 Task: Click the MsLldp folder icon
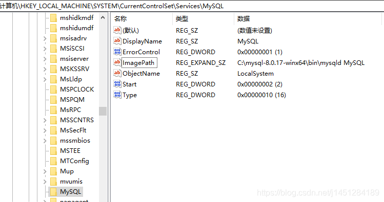coord(53,79)
